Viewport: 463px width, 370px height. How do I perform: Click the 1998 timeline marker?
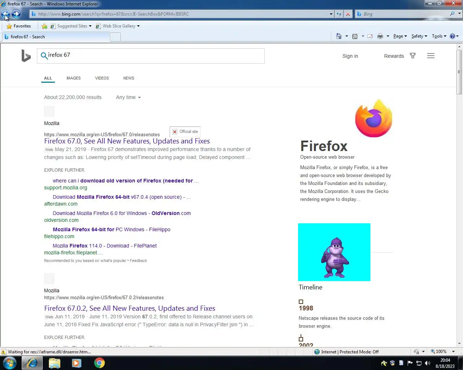(x=301, y=302)
